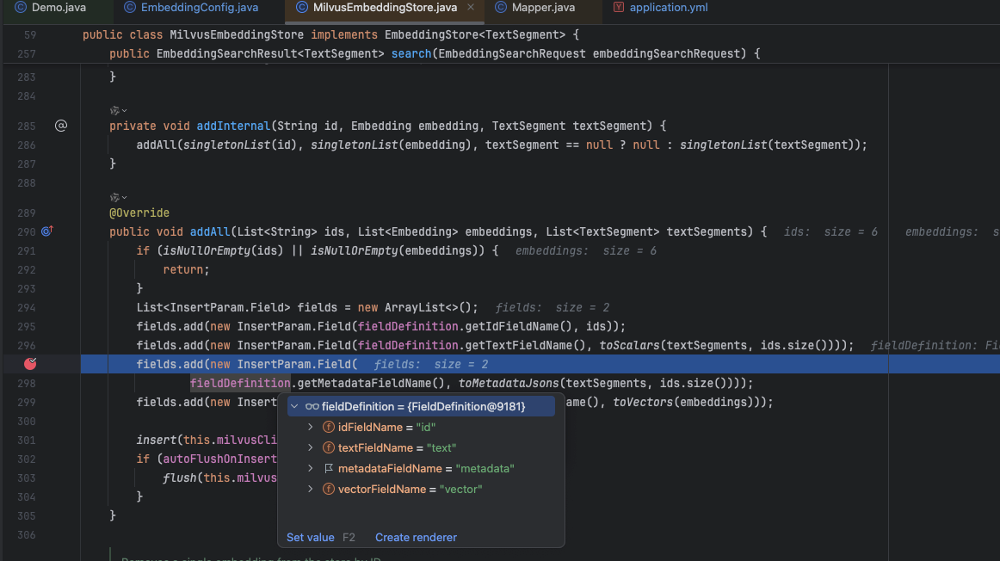Screen dimensions: 1000x561
Task: Click the addAll method name on line 290
Action: tap(210, 232)
